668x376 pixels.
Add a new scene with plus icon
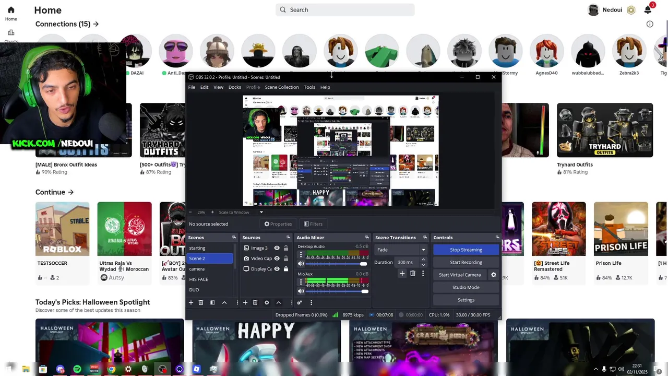pyautogui.click(x=191, y=302)
